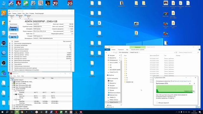203x114 pixels.
Task: Click the taskbar search icon
Action: pyautogui.click(x=7, y=112)
